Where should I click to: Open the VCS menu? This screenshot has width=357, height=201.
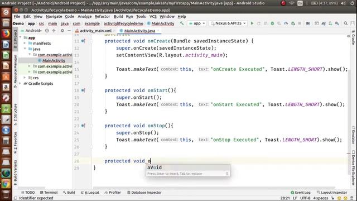[153, 16]
